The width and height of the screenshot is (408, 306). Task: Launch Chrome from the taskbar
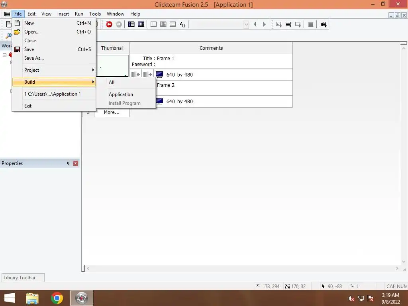(57, 298)
